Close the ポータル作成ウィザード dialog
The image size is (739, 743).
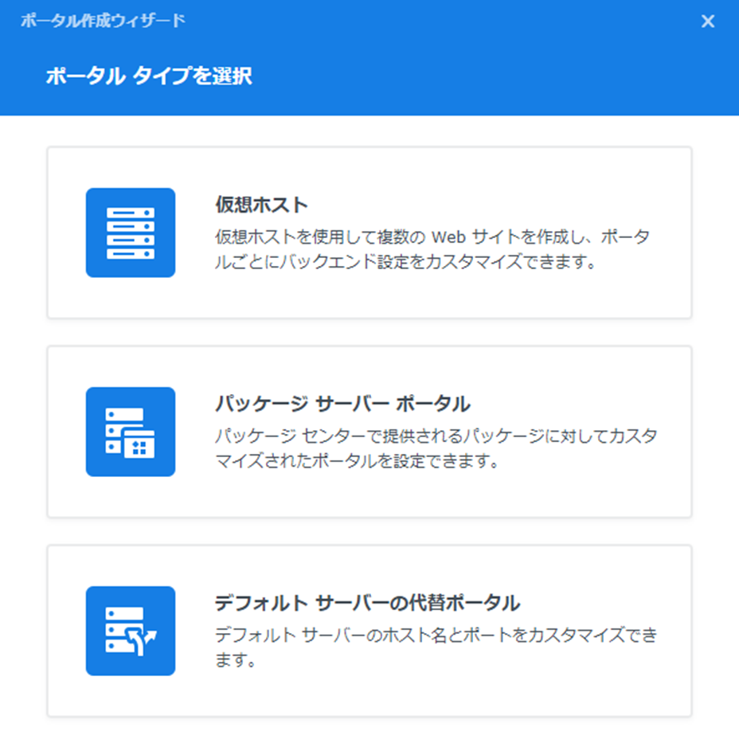pos(708,21)
